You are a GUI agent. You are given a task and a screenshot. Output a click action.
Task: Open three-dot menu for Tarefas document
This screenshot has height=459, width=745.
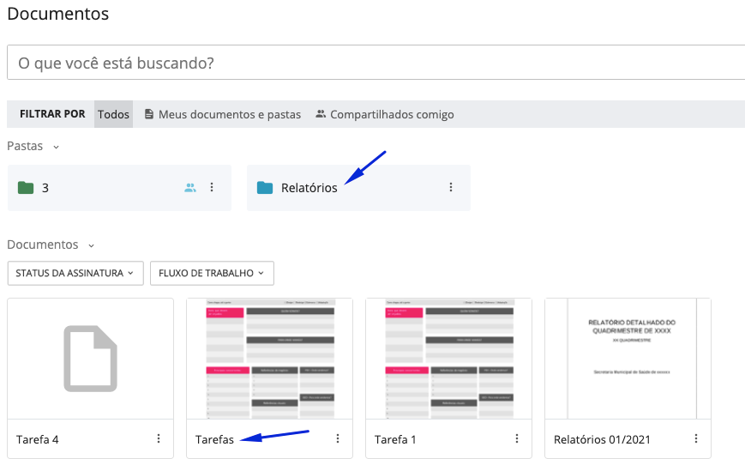pos(338,438)
